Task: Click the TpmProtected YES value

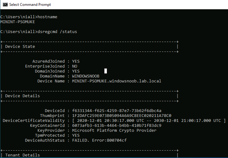Action: point(76,135)
